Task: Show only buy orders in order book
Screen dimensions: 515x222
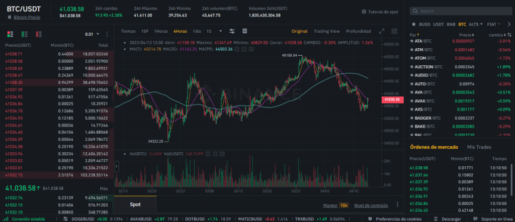Action: pyautogui.click(x=24, y=34)
